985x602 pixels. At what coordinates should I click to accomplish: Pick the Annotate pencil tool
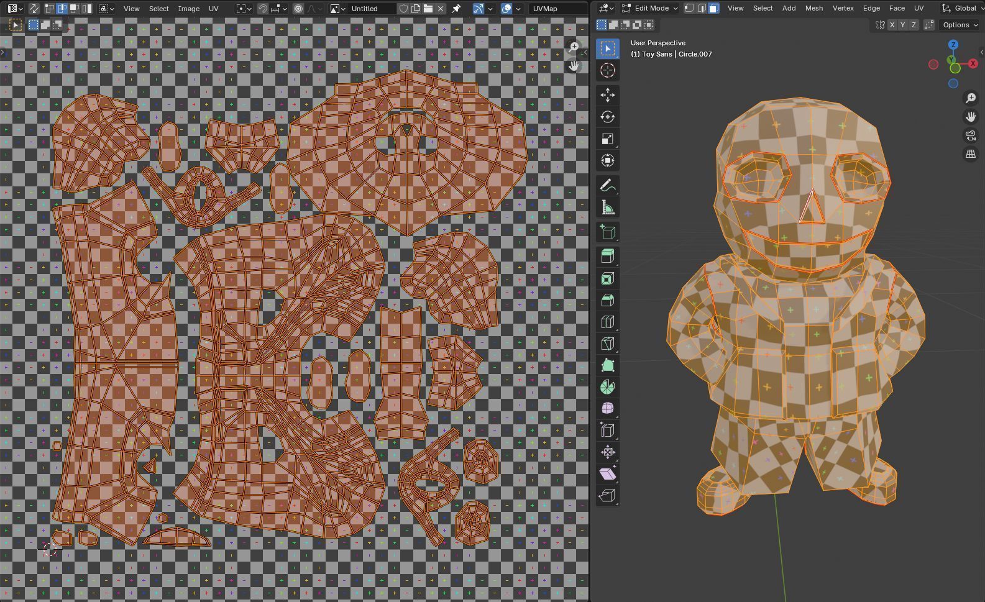pos(607,185)
